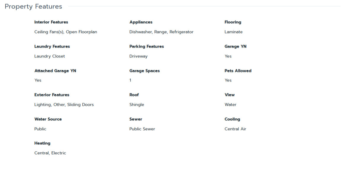The image size is (342, 173).
Task: Click the Public Sewer value
Action: pos(142,129)
